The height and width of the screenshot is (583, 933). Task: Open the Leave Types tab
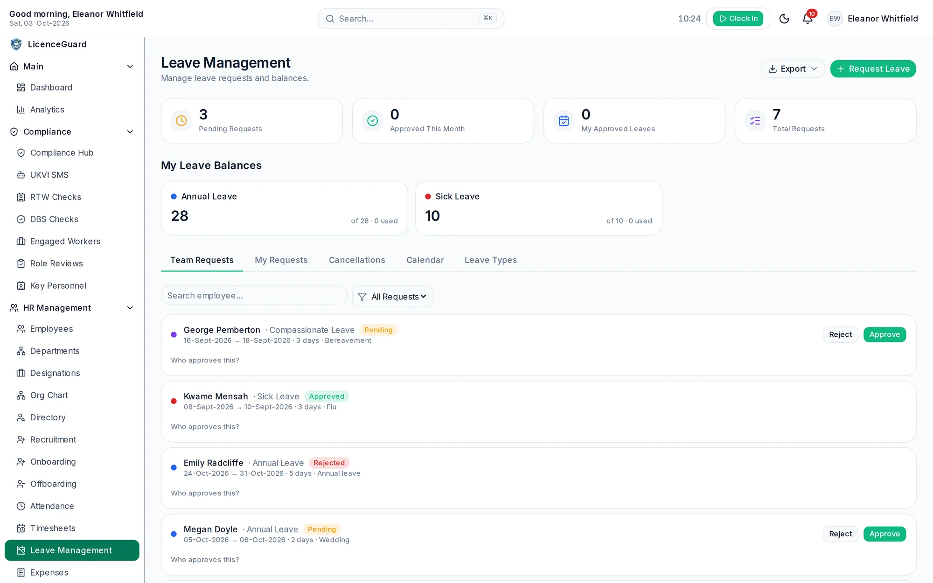tap(491, 260)
